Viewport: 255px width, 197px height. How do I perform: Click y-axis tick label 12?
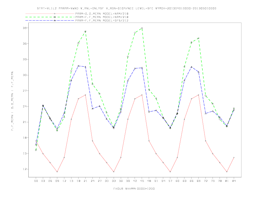click(x=24, y=169)
